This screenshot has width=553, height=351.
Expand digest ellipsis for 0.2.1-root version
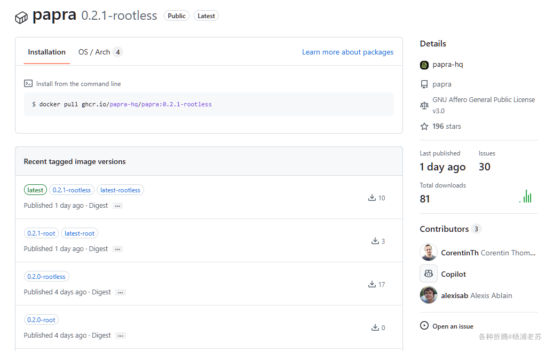point(117,249)
